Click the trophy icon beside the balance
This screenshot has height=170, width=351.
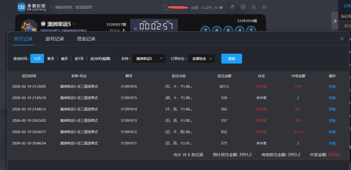232,7
